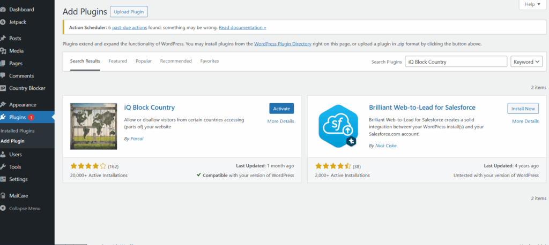Click the Plugins plug icon
Screen dimensions: 549x245
3,117
